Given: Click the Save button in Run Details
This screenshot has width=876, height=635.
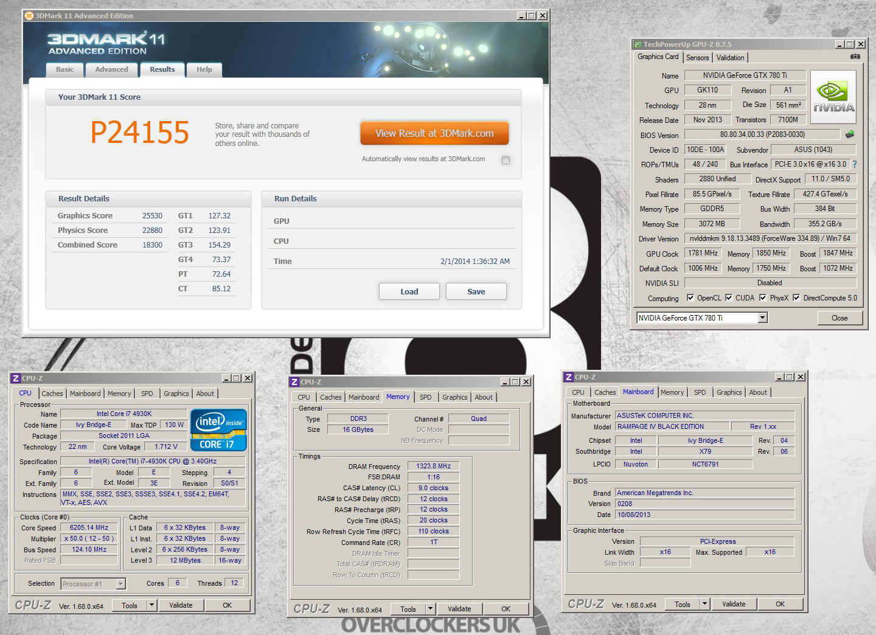Looking at the screenshot, I should tap(476, 292).
